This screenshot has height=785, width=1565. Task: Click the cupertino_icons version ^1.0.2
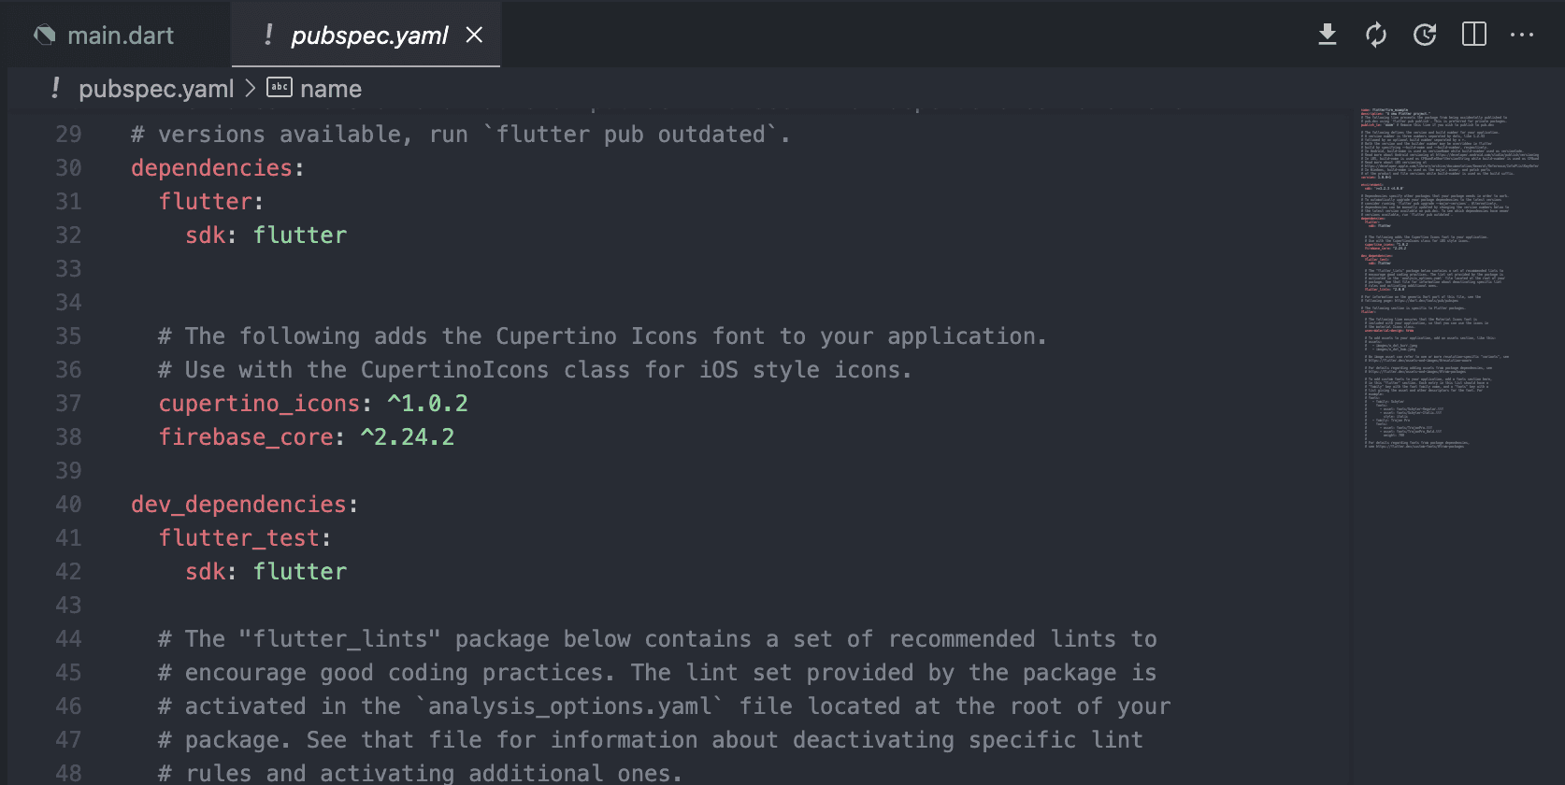click(x=427, y=404)
